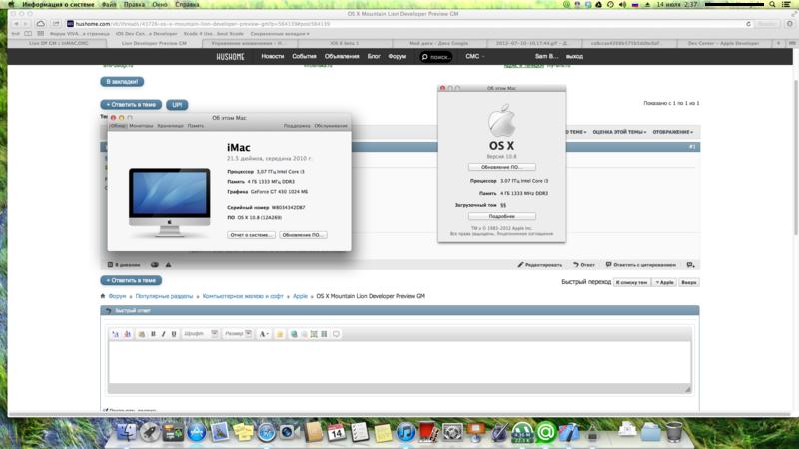Open Notification Center list icon in menu bar
The height and width of the screenshot is (449, 799).
click(x=787, y=4)
